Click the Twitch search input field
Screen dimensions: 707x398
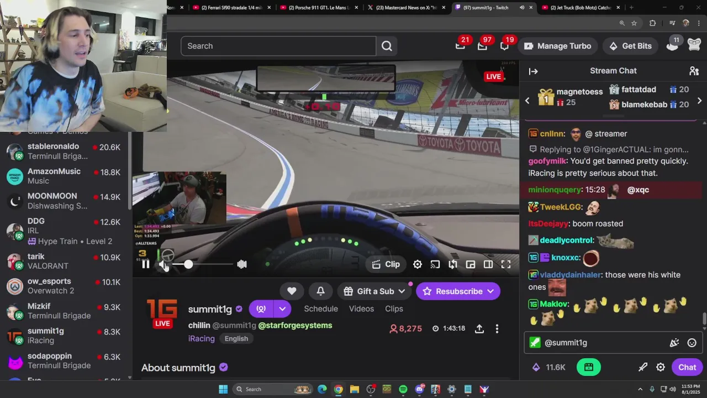click(278, 46)
